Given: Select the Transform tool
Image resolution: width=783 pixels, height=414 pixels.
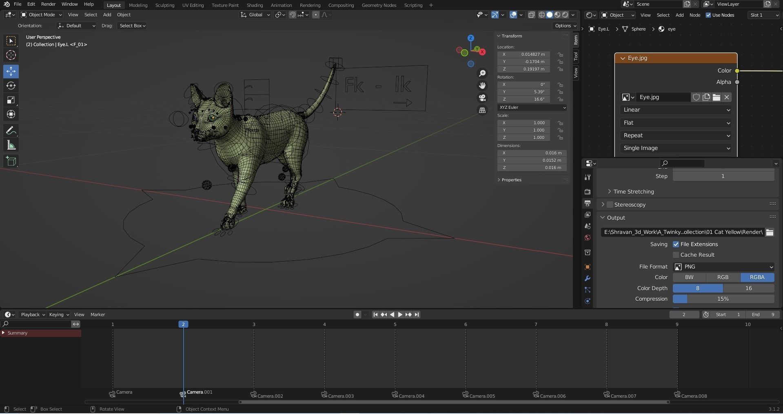Looking at the screenshot, I should pos(11,114).
